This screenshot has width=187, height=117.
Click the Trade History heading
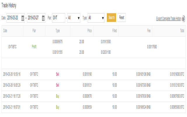[x=9, y=6]
